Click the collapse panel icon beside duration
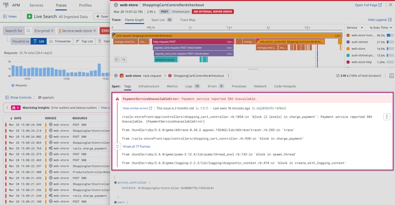 [x=391, y=76]
